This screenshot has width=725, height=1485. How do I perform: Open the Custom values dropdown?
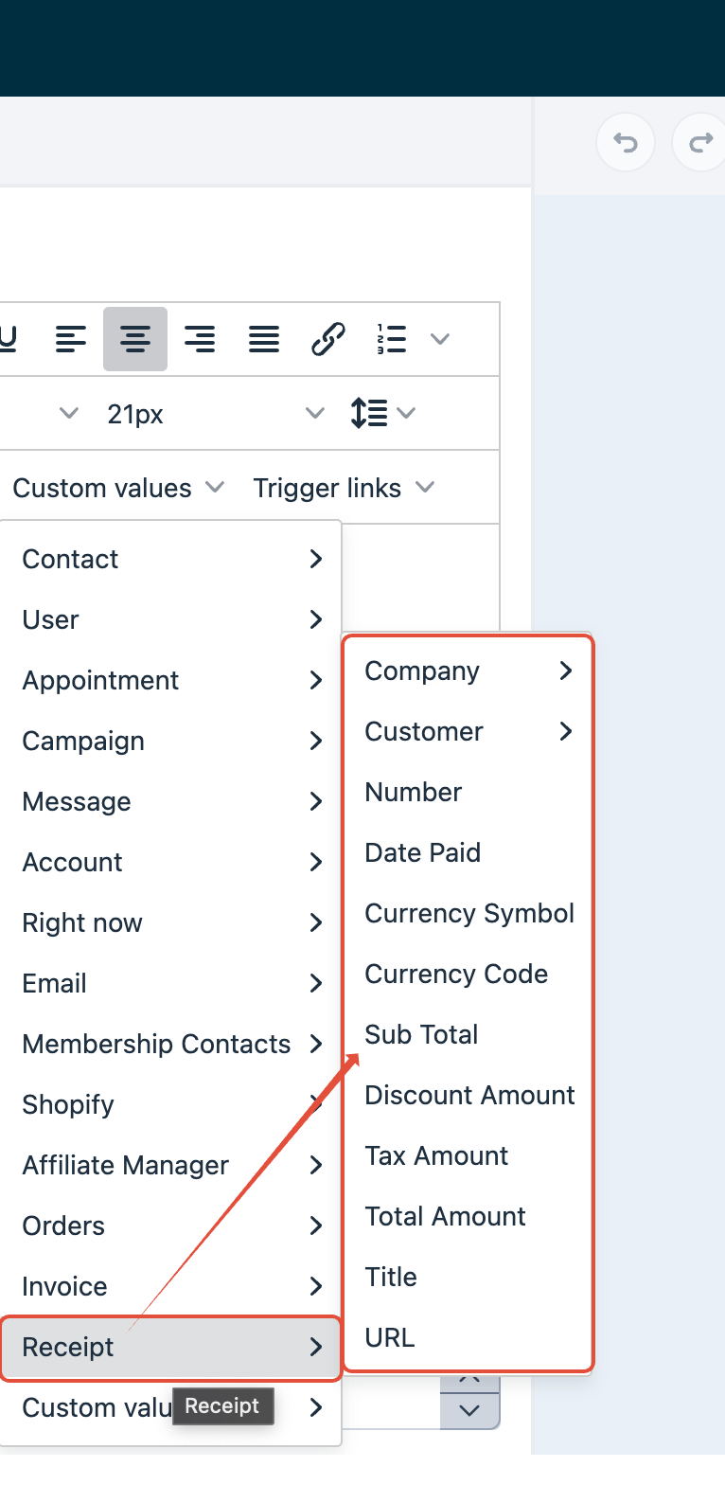118,488
